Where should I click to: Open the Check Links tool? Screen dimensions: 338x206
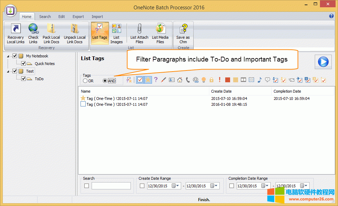pyautogui.click(x=33, y=34)
